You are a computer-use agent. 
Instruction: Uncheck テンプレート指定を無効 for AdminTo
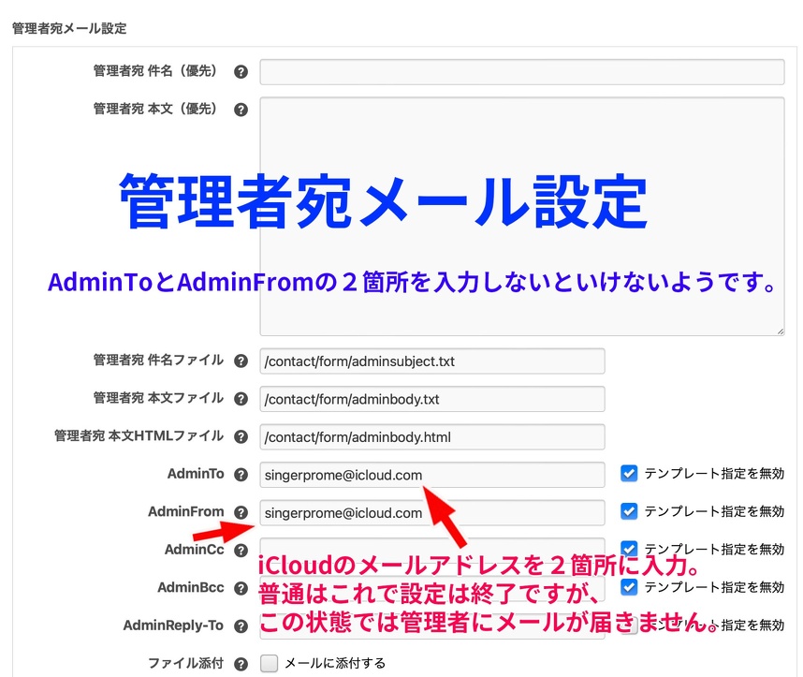pyautogui.click(x=629, y=474)
